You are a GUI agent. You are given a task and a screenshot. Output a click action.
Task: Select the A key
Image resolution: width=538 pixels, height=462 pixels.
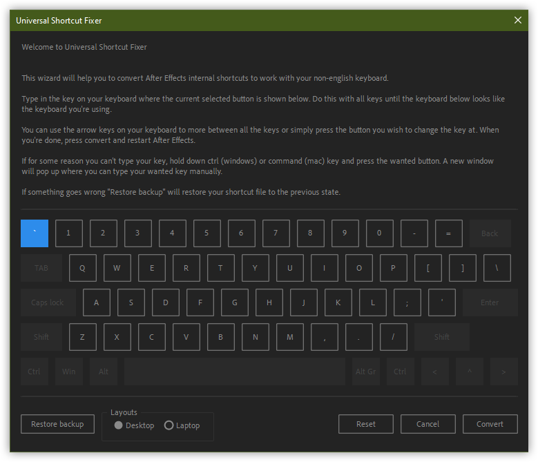click(97, 302)
